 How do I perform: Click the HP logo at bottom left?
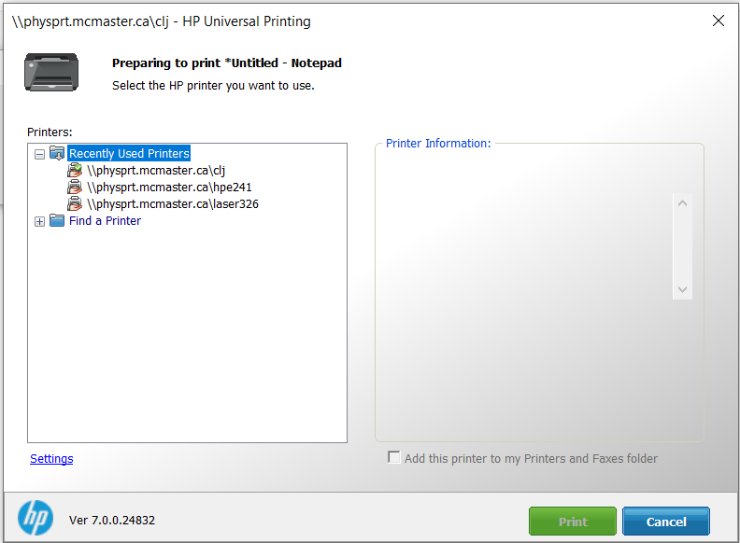[x=36, y=519]
